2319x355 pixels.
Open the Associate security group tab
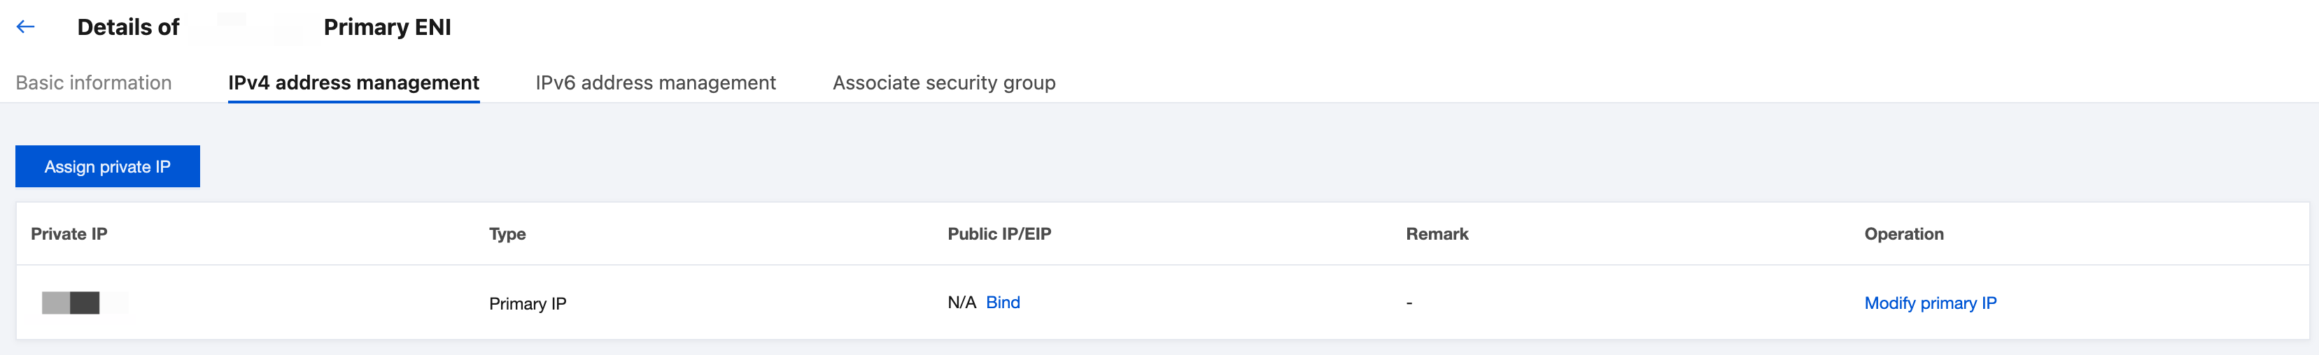pos(943,82)
